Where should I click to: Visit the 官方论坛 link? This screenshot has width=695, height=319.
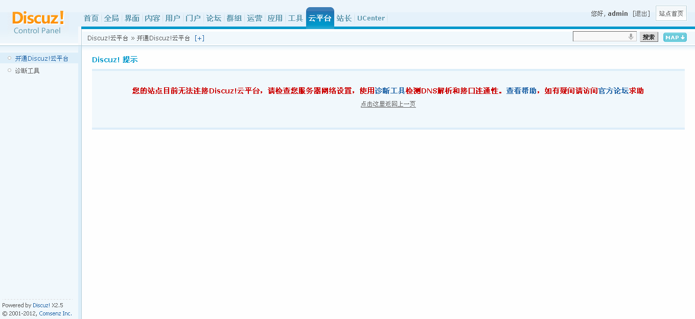tap(613, 91)
